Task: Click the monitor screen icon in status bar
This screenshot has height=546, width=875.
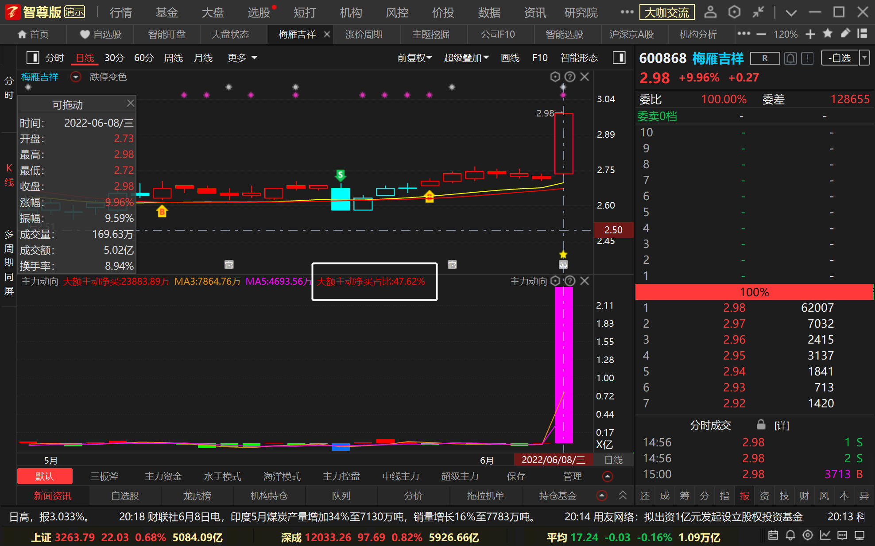Action: coord(860,535)
